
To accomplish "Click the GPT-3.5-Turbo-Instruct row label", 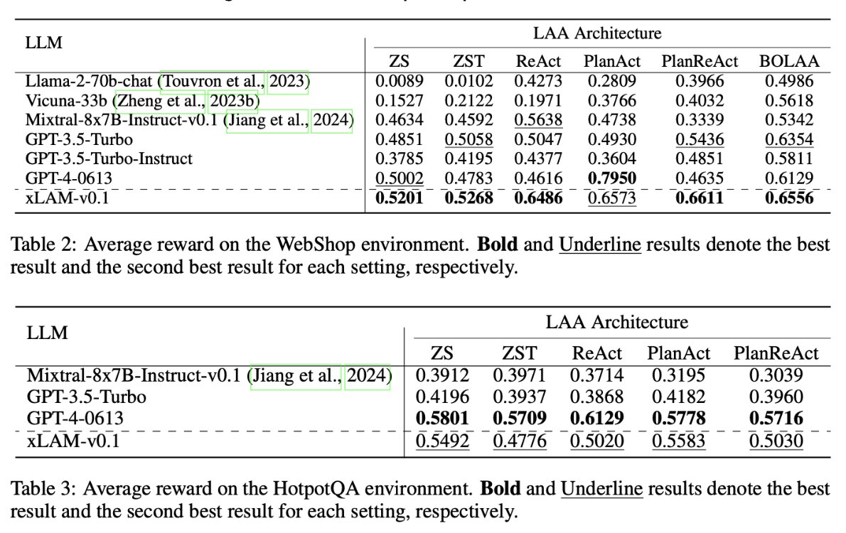I will click(109, 159).
